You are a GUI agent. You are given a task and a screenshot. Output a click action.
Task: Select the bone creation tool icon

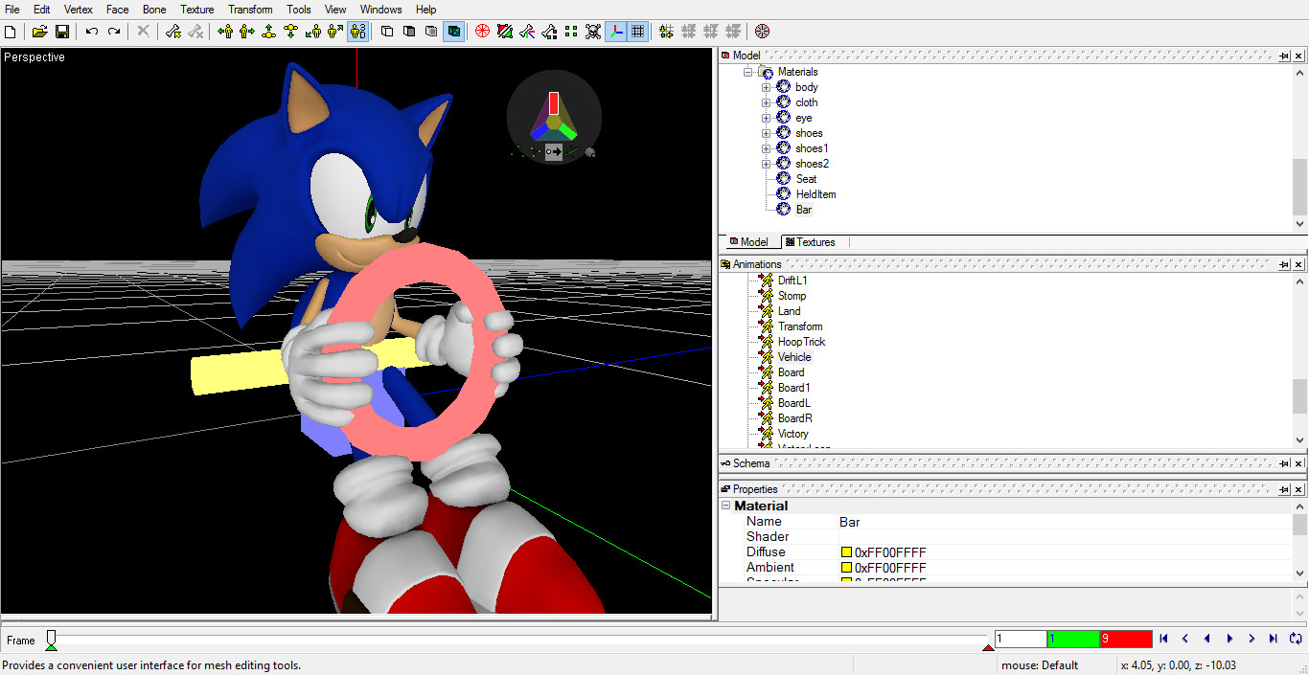(172, 31)
